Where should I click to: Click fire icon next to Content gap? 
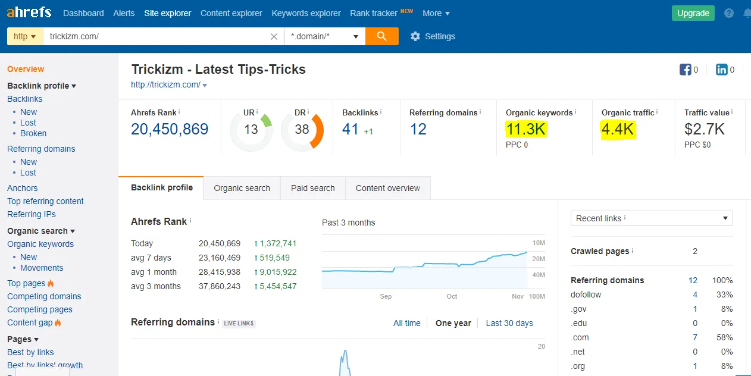[x=58, y=322]
